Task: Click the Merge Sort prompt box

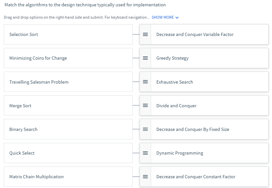Action: pos(68,105)
